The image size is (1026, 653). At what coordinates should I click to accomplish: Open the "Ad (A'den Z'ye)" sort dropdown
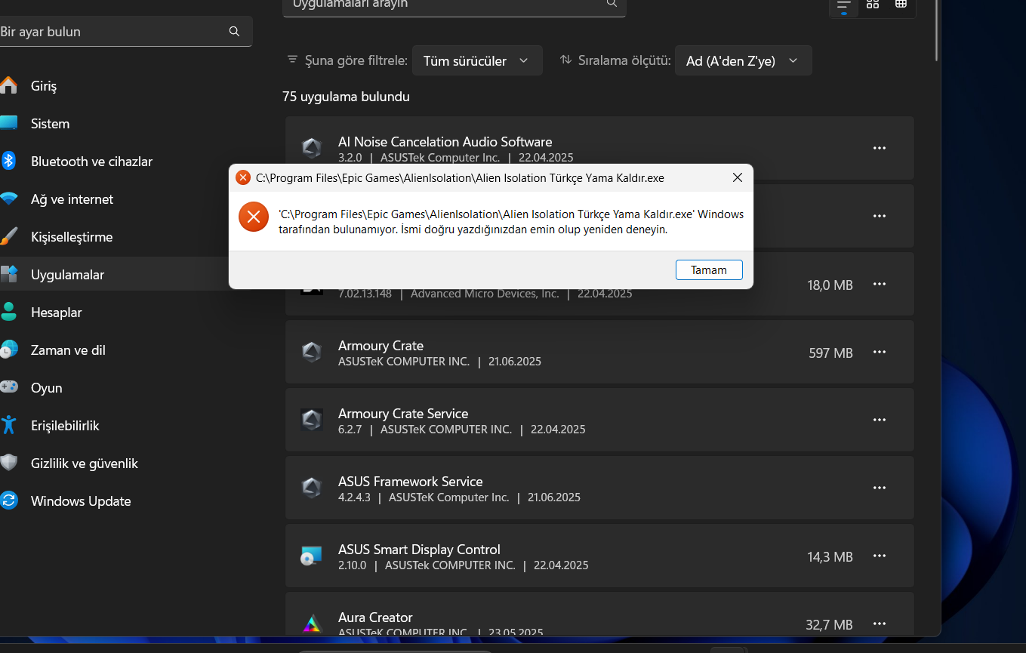point(744,60)
